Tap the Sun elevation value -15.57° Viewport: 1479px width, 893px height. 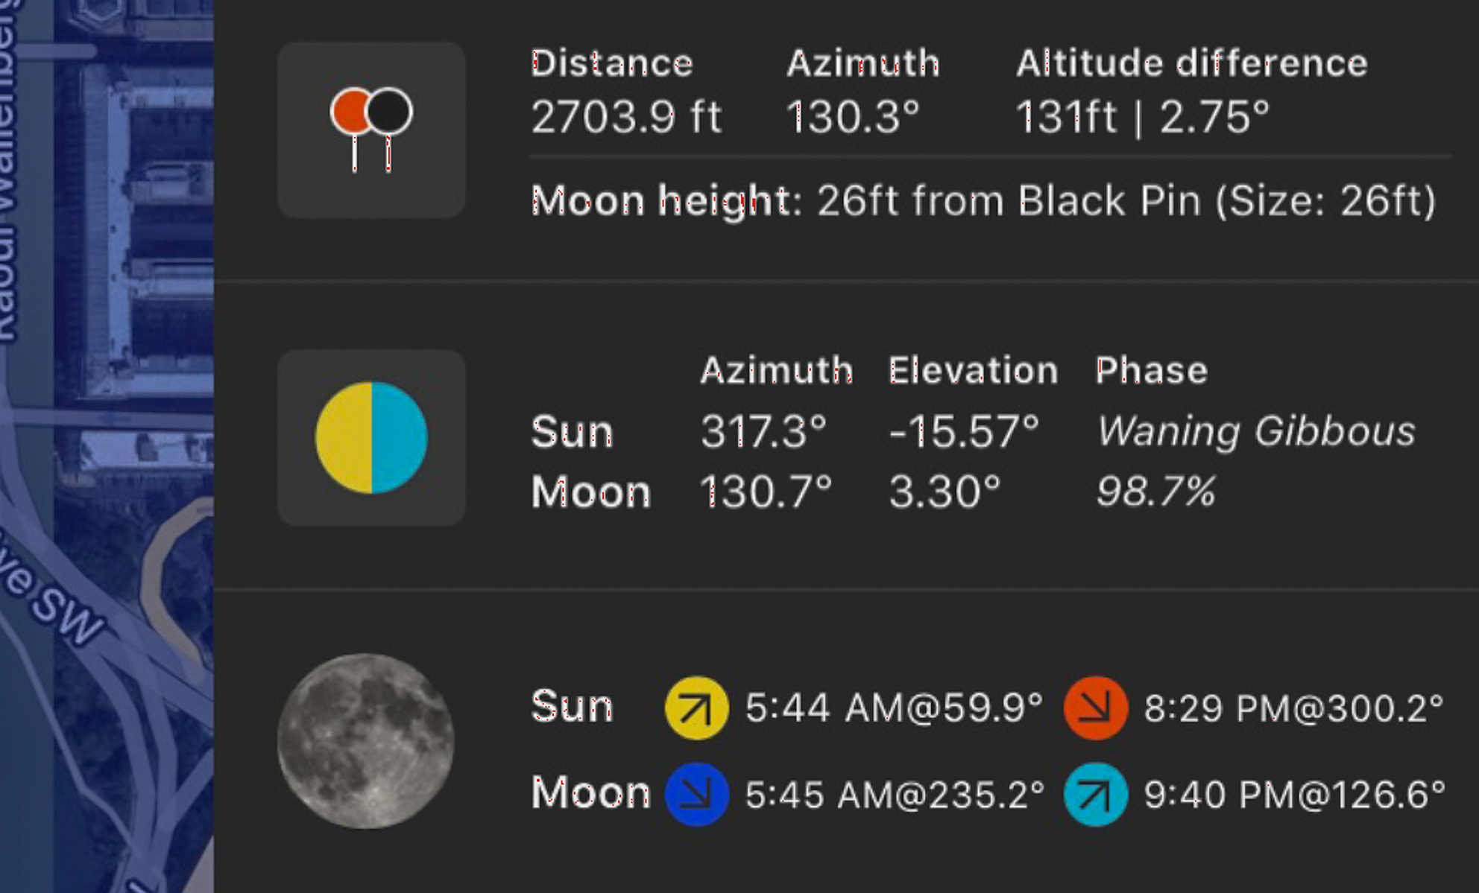(x=964, y=431)
